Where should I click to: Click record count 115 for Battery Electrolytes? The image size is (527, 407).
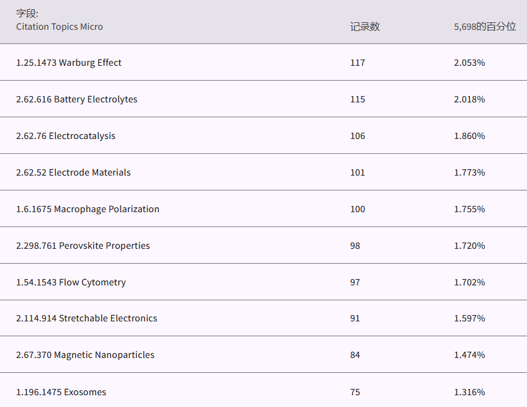[358, 99]
